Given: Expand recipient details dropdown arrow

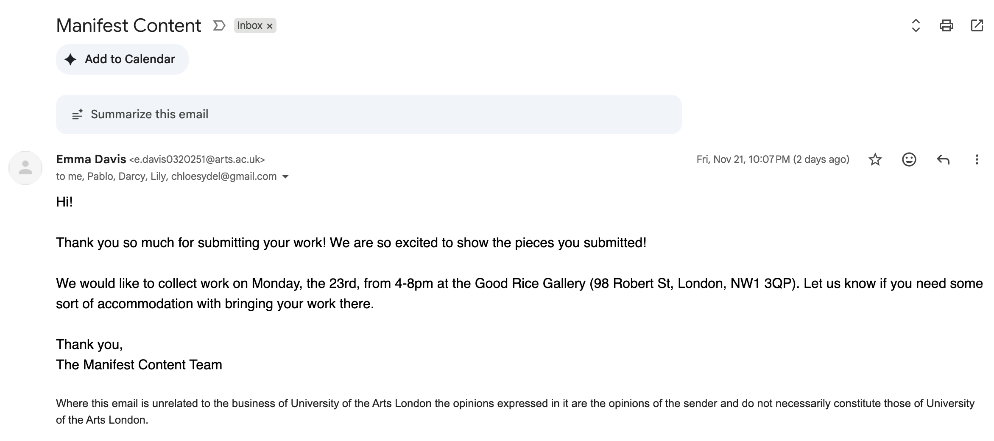Looking at the screenshot, I should (x=286, y=177).
